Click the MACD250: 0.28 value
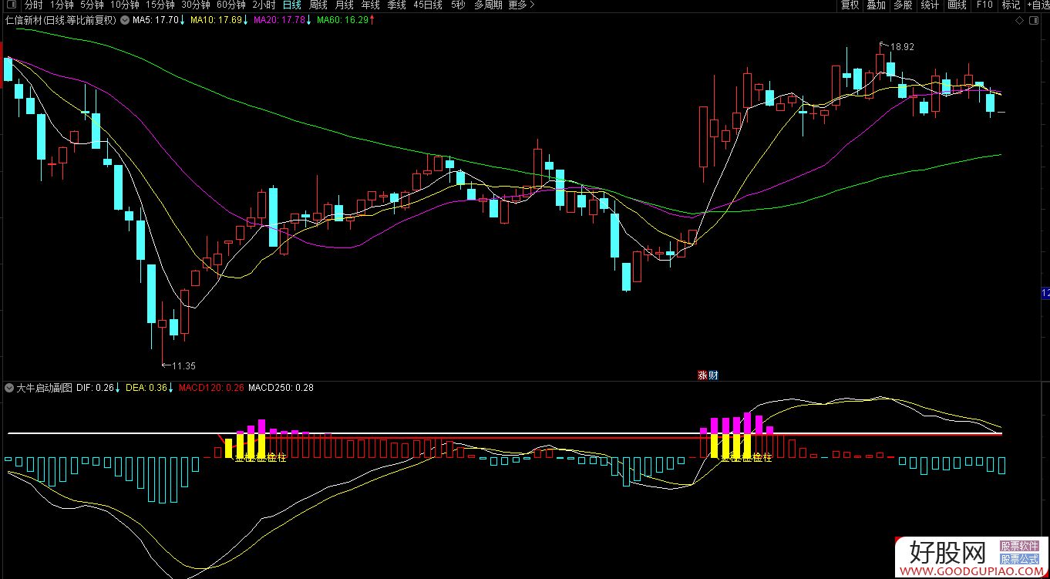 pyautogui.click(x=281, y=388)
